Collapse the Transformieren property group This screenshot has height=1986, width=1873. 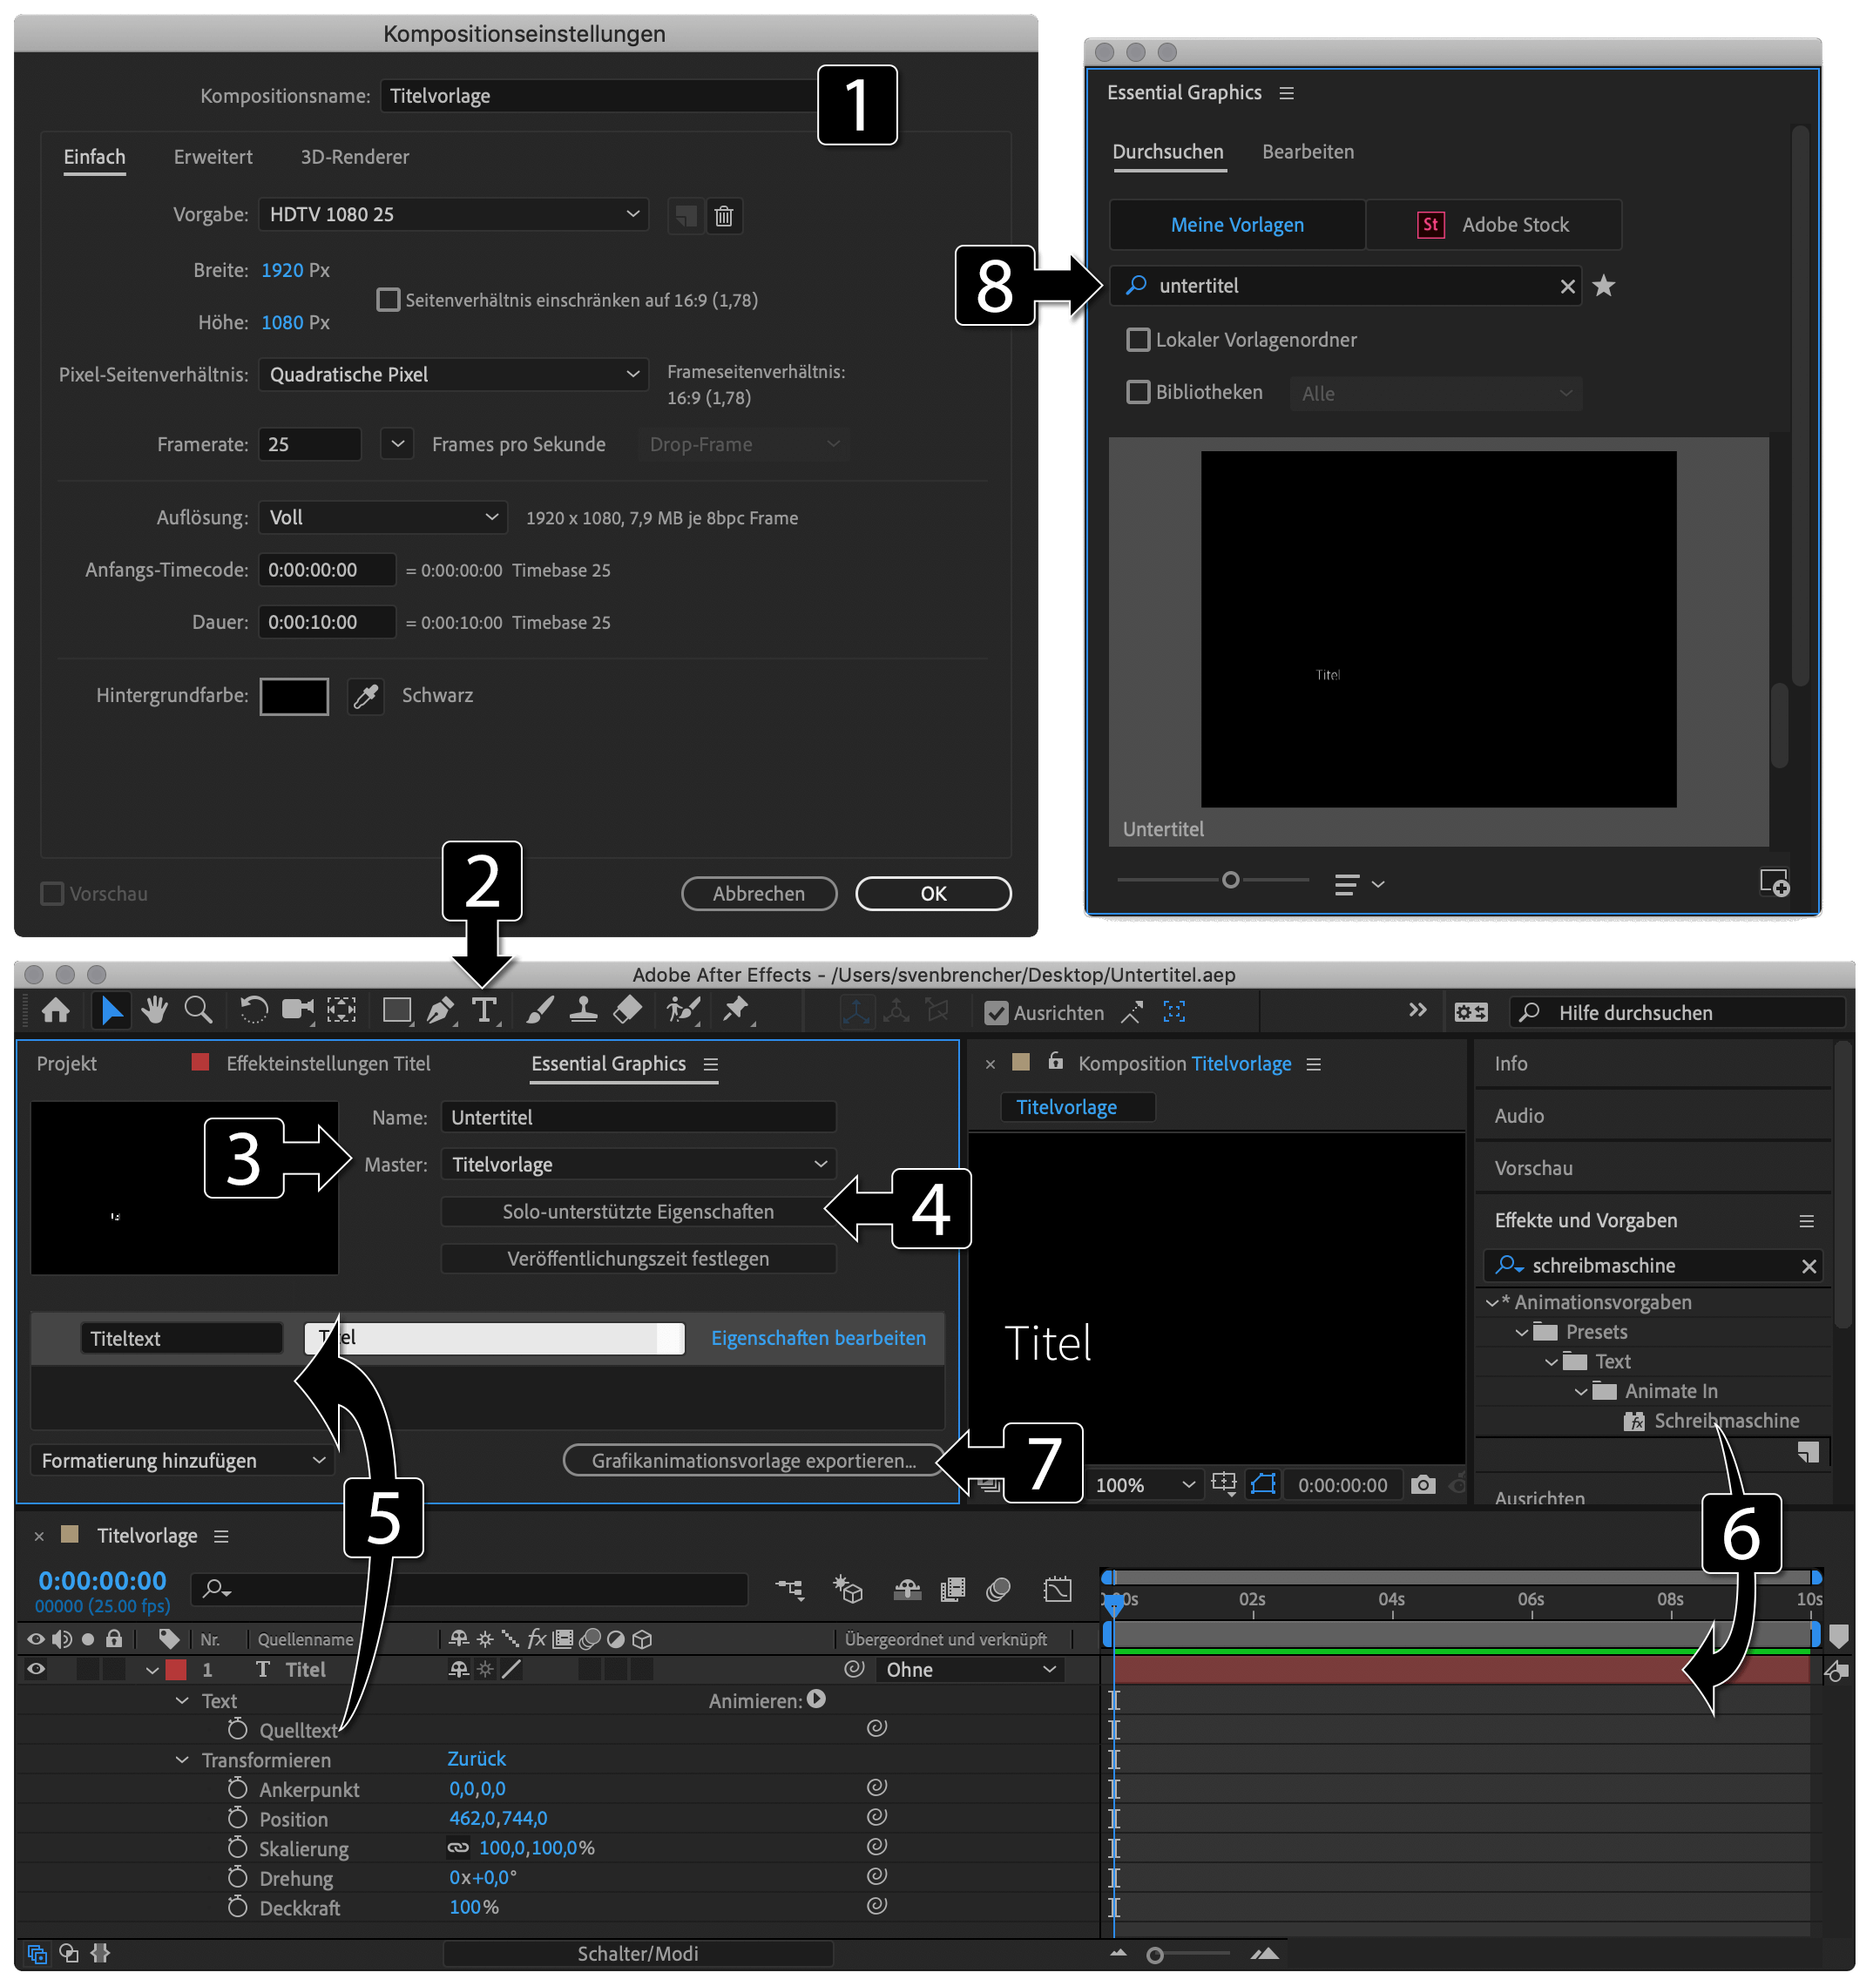pos(182,1760)
